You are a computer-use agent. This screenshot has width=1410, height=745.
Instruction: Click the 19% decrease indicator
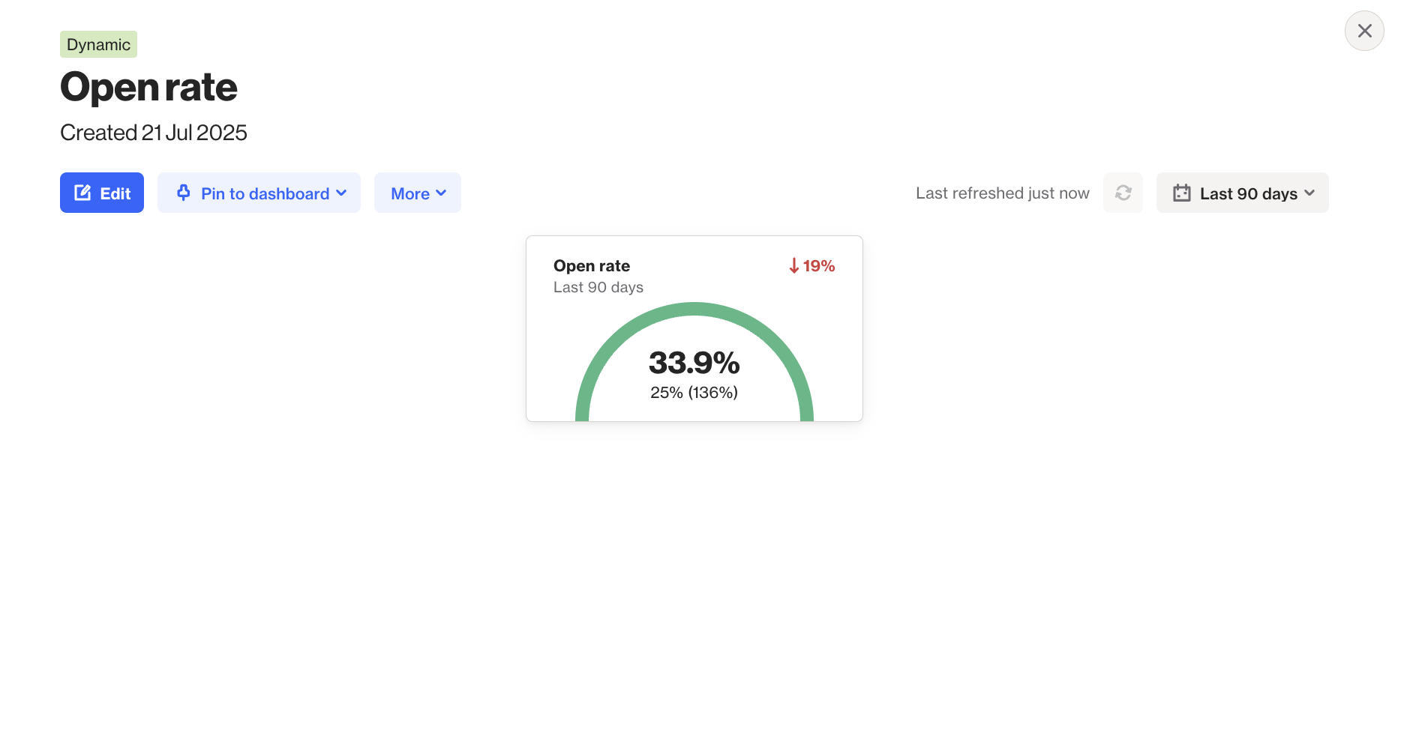pyautogui.click(x=818, y=266)
